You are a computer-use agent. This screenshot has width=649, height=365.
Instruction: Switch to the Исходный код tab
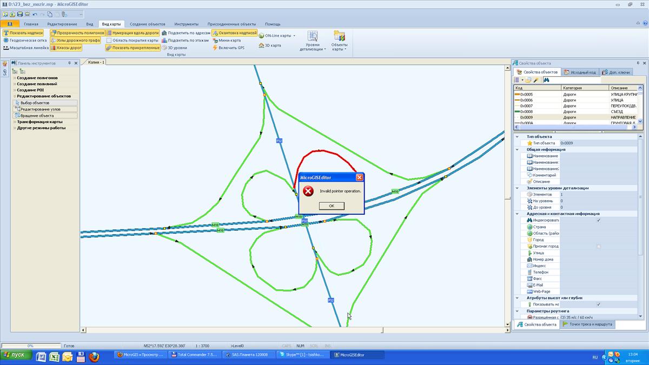[580, 72]
